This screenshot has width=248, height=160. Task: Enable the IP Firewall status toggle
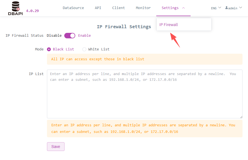(69, 35)
